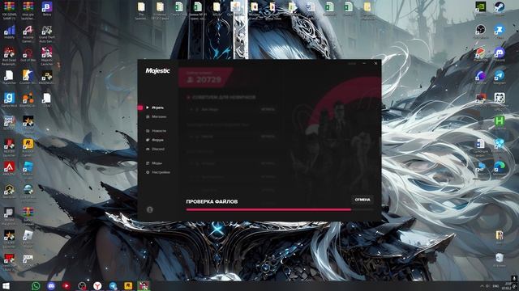The image size is (519, 291).
Task: Click the profile avatar icon in Majestic launcher
Action: tap(149, 209)
